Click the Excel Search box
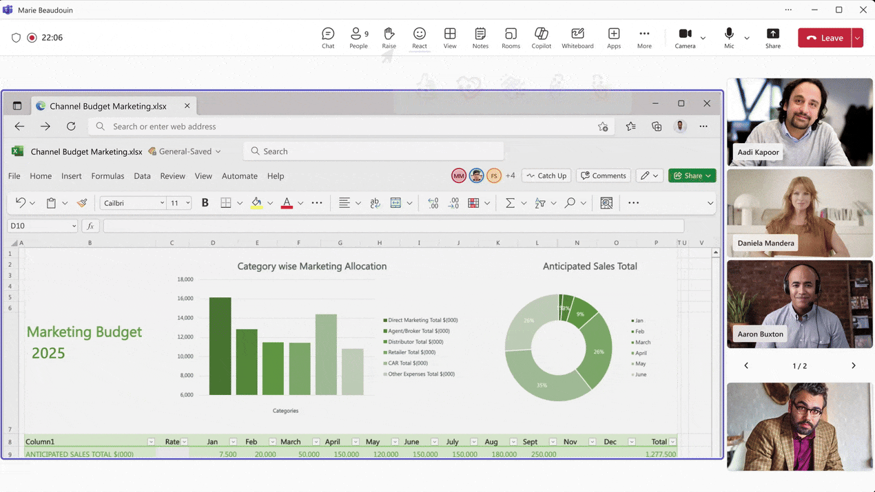 [x=373, y=151]
